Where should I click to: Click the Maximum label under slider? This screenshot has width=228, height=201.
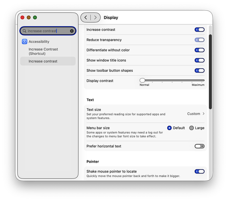pyautogui.click(x=198, y=85)
